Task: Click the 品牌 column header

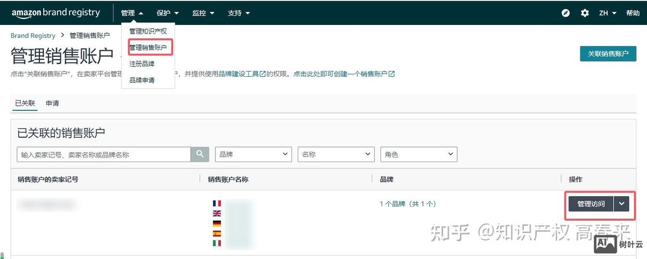Action: [x=387, y=179]
